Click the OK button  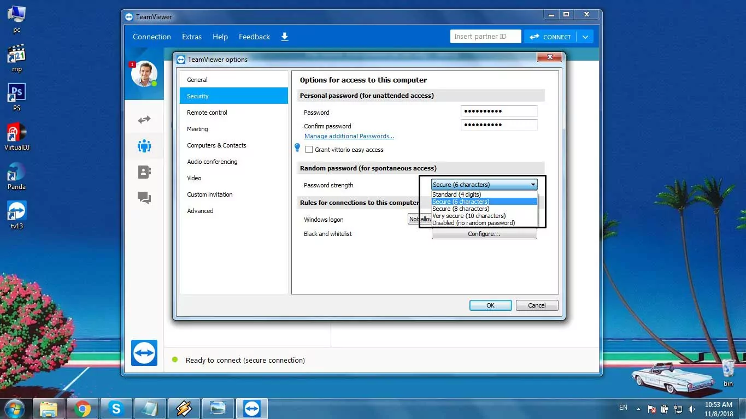491,305
